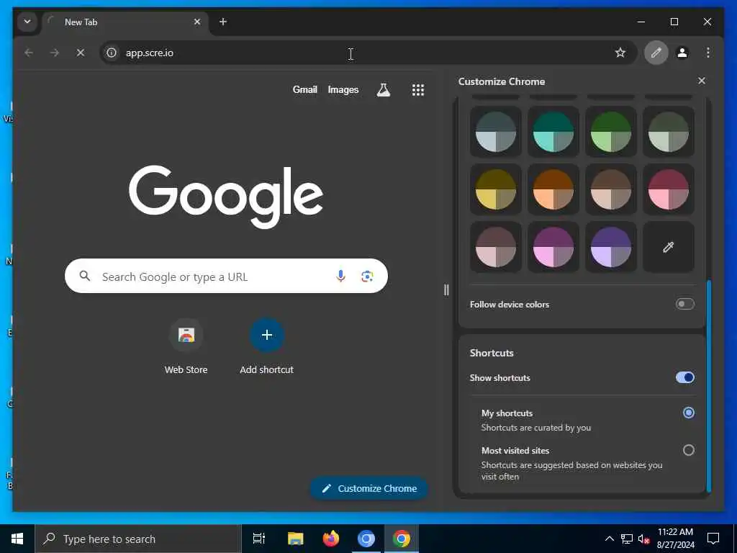Image resolution: width=737 pixels, height=553 pixels.
Task: Click the side panel resize handle
Action: pos(446,289)
